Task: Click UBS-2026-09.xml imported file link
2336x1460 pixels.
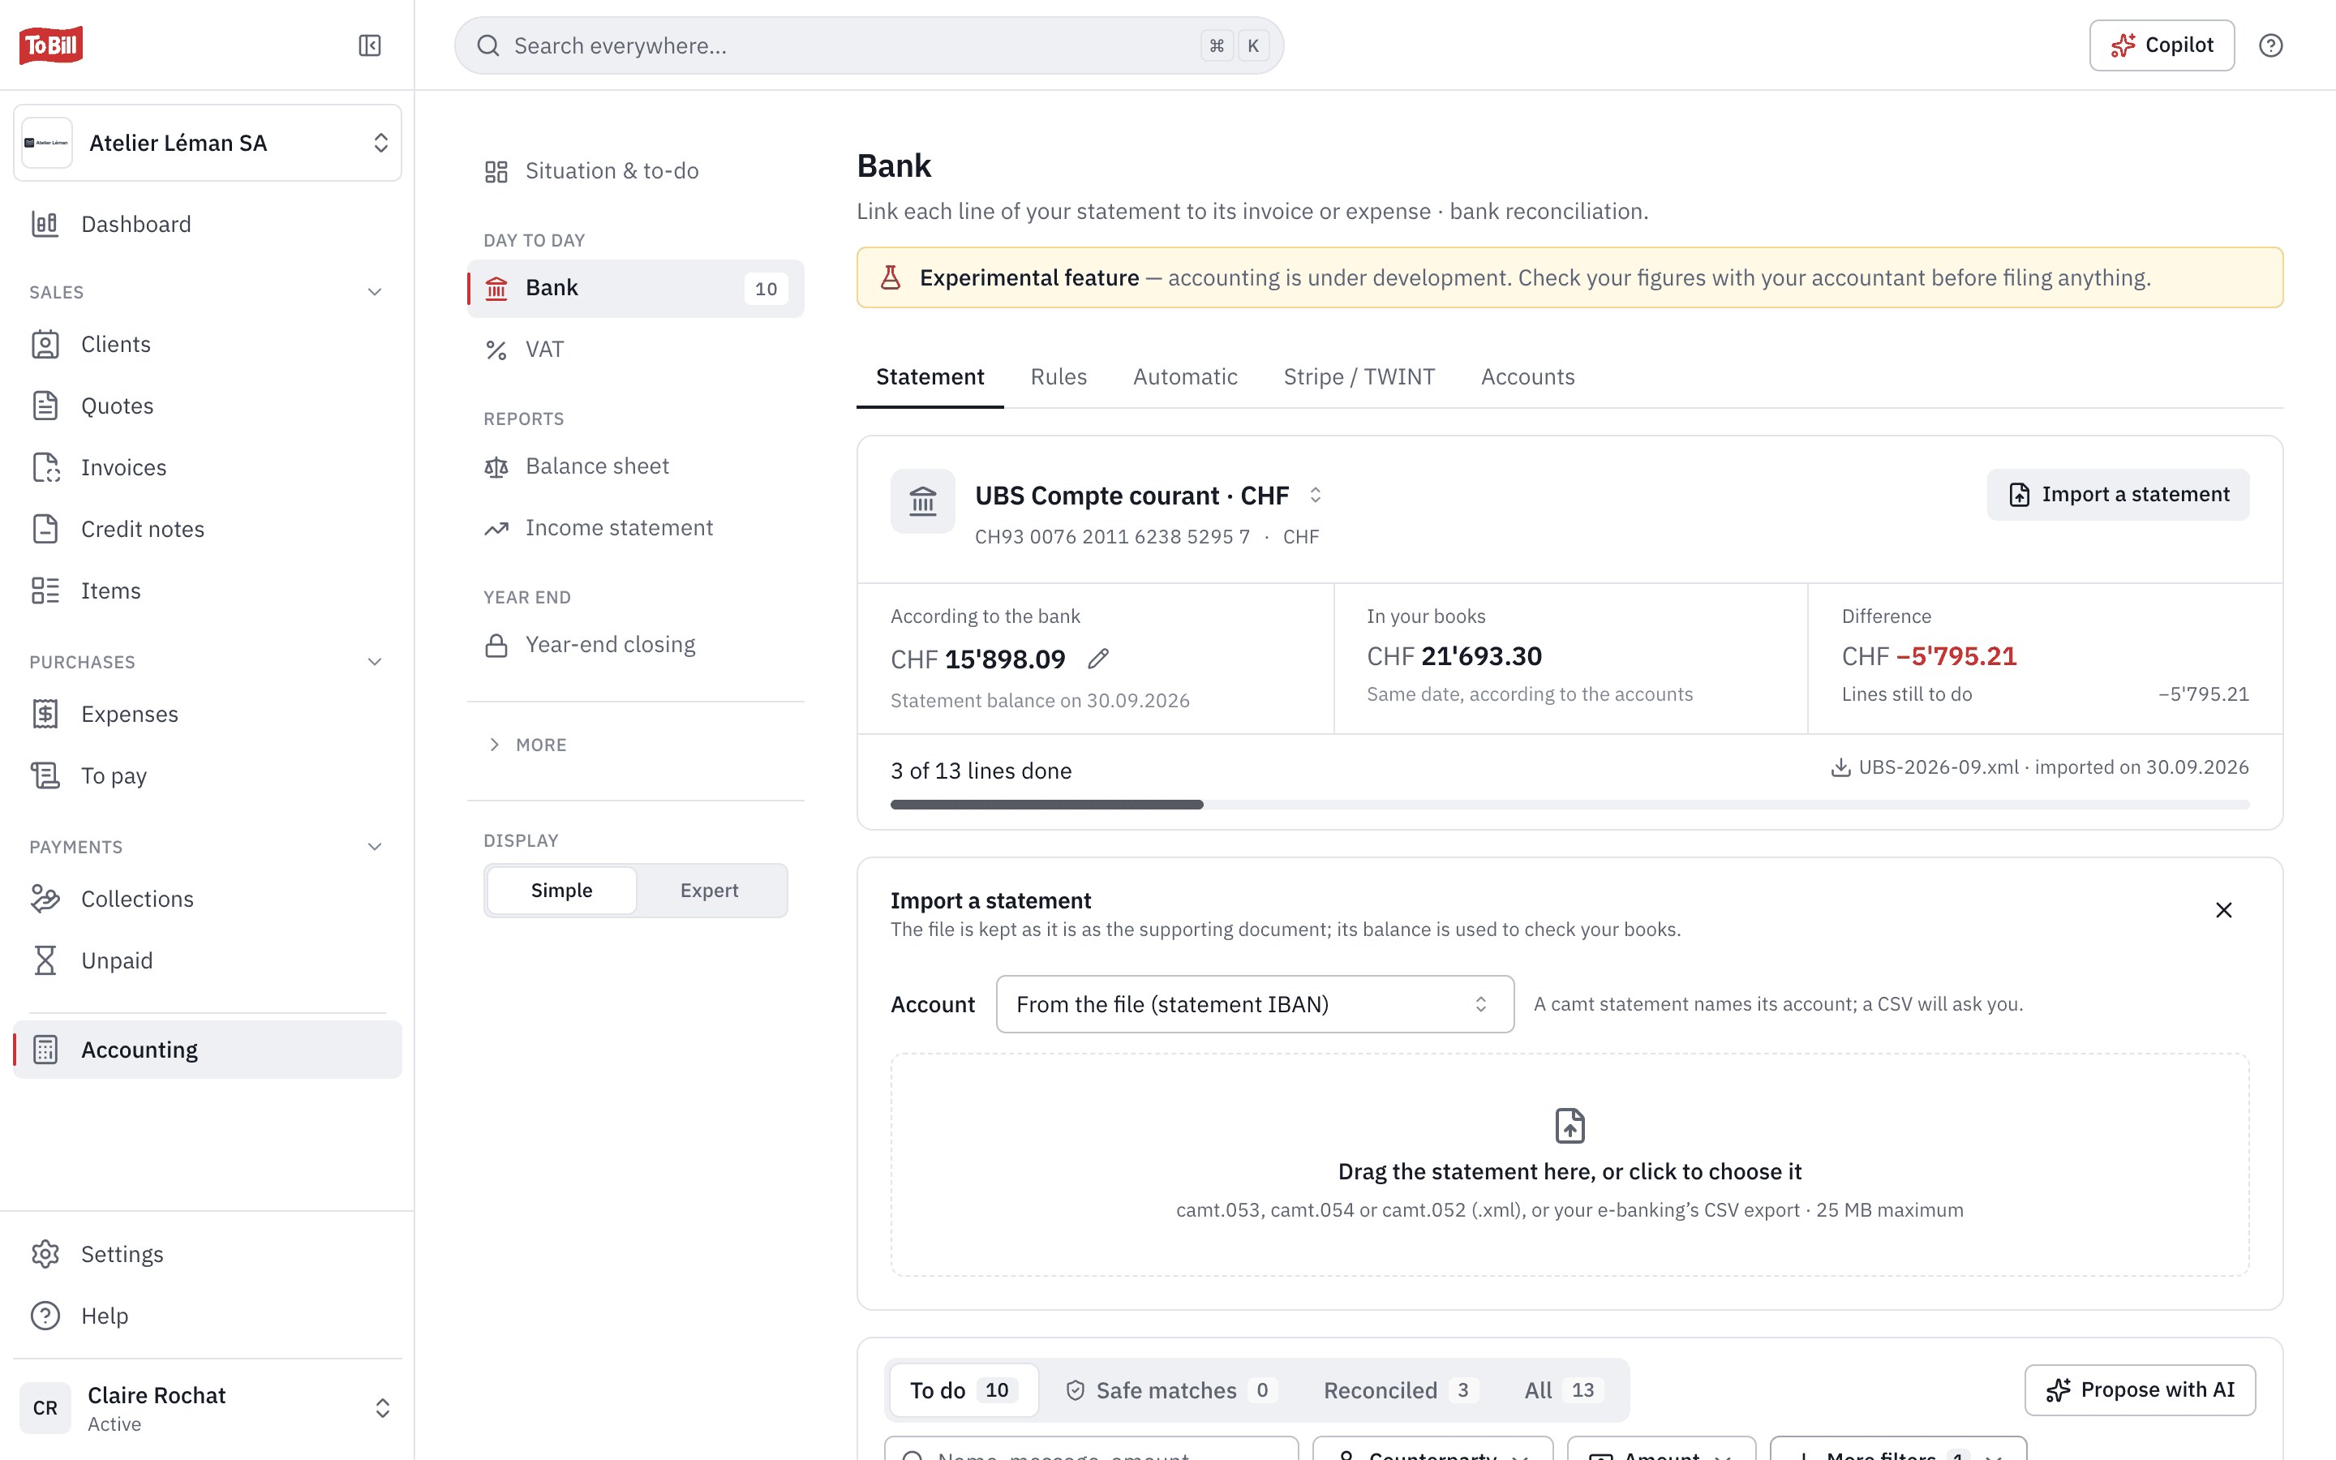Action: pos(2040,767)
